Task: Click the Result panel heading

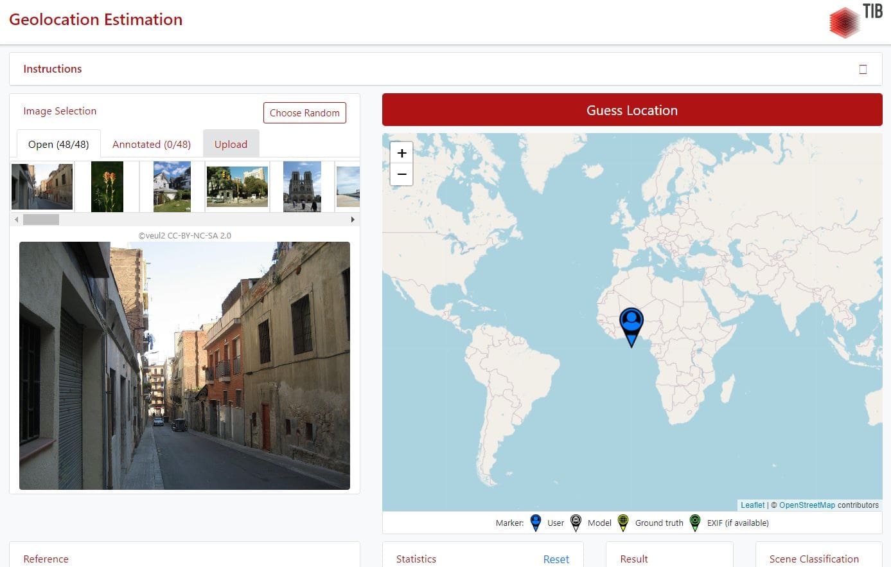Action: point(634,559)
